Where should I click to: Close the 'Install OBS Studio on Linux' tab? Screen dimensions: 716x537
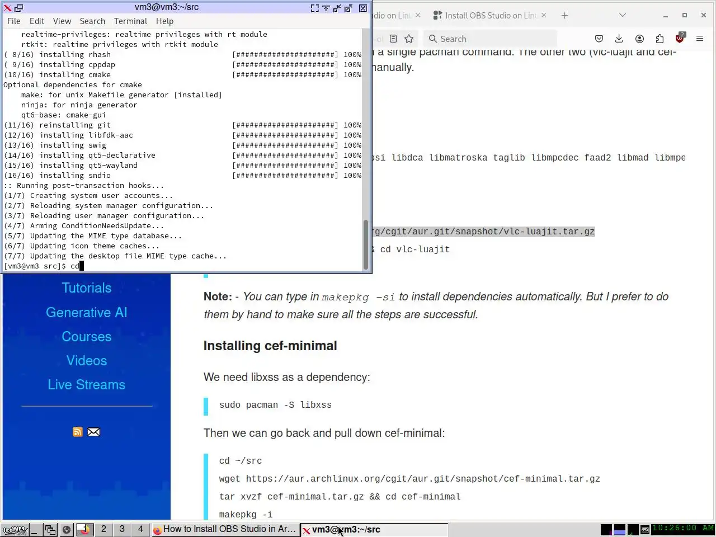tap(544, 15)
